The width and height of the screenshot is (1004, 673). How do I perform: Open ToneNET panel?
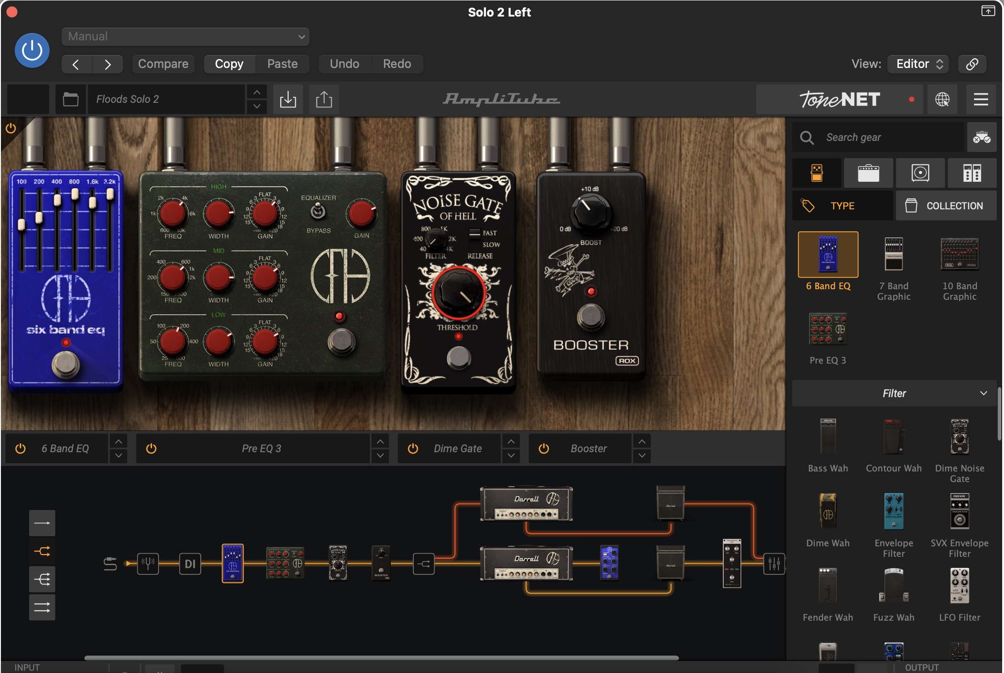click(839, 99)
